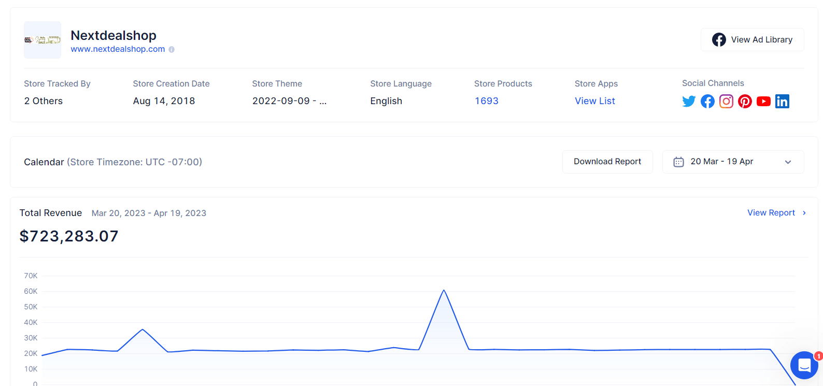Open the LinkedIn social channel icon
Image resolution: width=823 pixels, height=386 pixels.
pos(782,102)
